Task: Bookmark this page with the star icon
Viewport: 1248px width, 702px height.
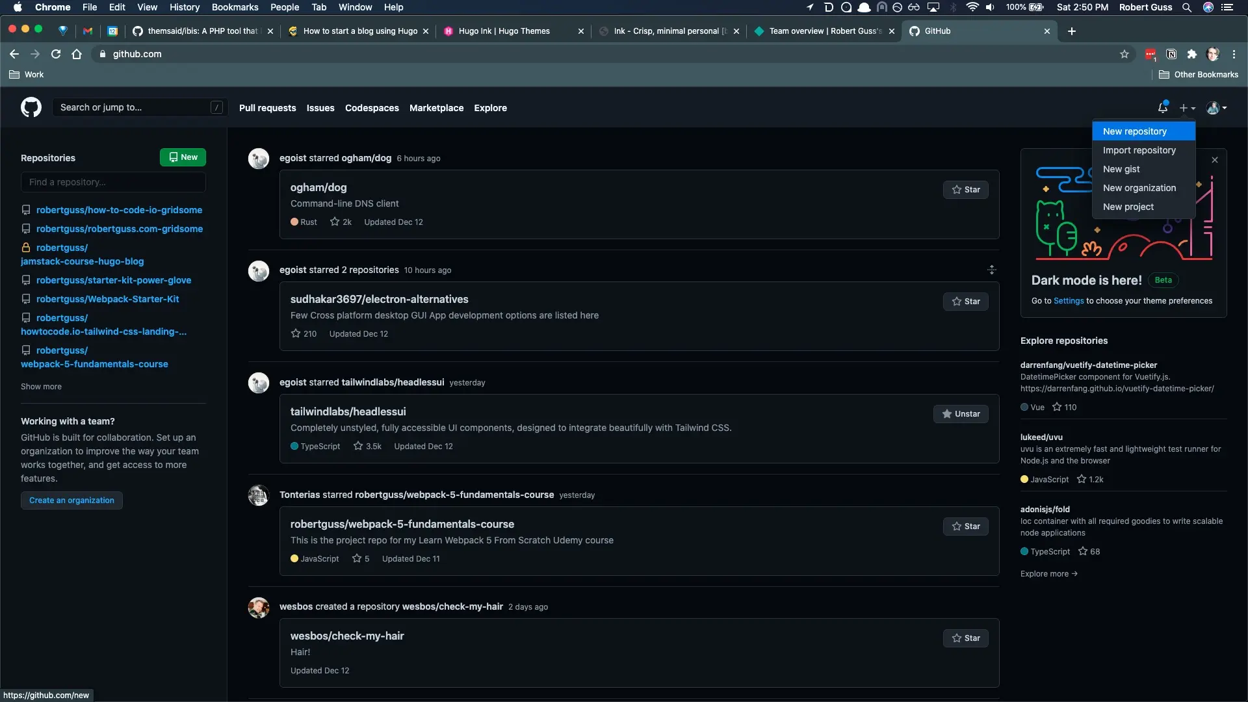Action: pyautogui.click(x=1124, y=54)
